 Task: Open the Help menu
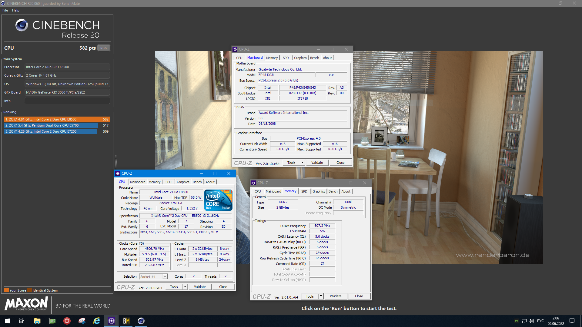pos(16,10)
